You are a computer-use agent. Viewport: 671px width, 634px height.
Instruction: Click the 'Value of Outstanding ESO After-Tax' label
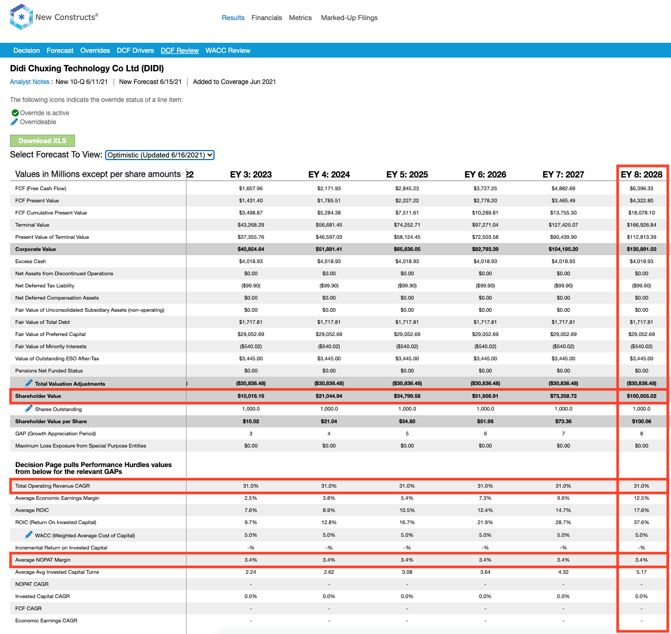pyautogui.click(x=57, y=359)
